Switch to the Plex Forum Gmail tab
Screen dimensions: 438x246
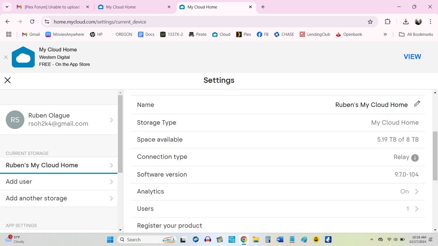click(52, 7)
